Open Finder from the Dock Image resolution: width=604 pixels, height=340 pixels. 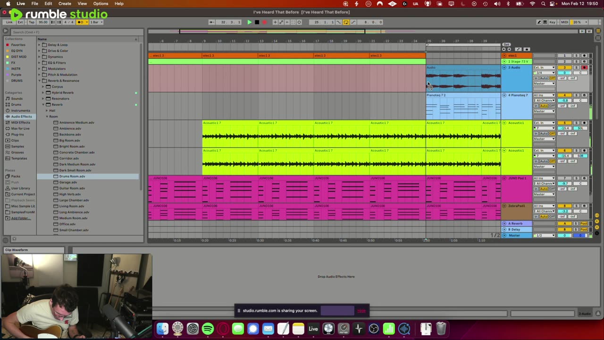(x=162, y=328)
